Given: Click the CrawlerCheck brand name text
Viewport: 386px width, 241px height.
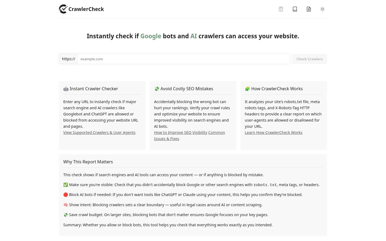Looking at the screenshot, I should (86, 9).
